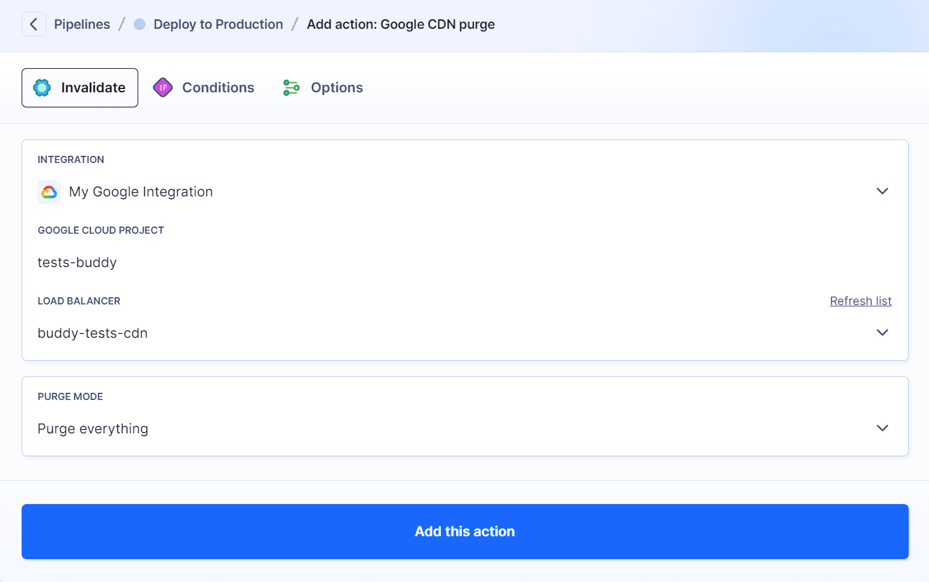929x582 pixels.
Task: Open the Integration dropdown chevron
Action: [x=882, y=191]
